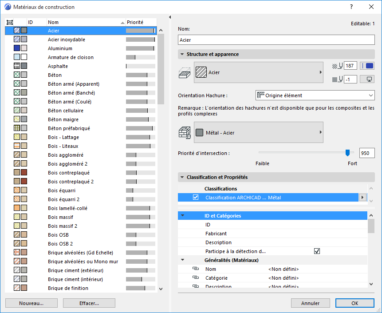Open the Métal - Acier surface selector
Viewport: 382px width, 313px height.
click(259, 132)
